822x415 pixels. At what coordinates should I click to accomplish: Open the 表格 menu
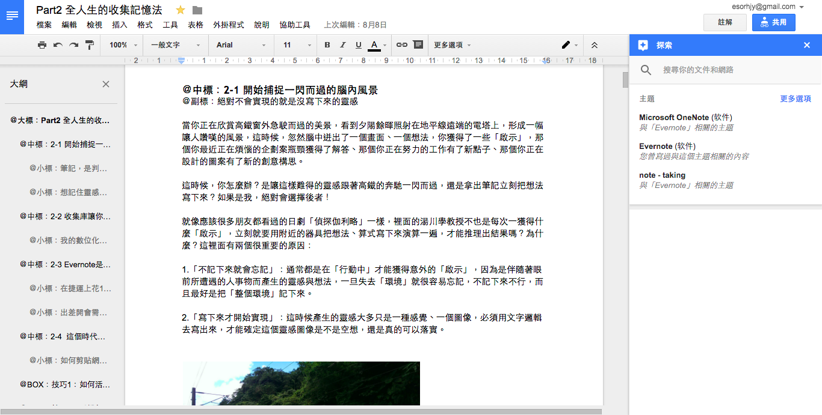196,25
